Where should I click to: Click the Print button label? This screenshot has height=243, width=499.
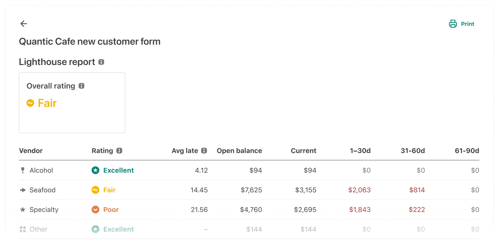467,24
